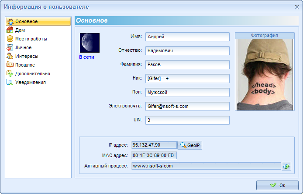Screen dimensions: 303x194
Task: Click the Пол: label
Action: [137, 92]
